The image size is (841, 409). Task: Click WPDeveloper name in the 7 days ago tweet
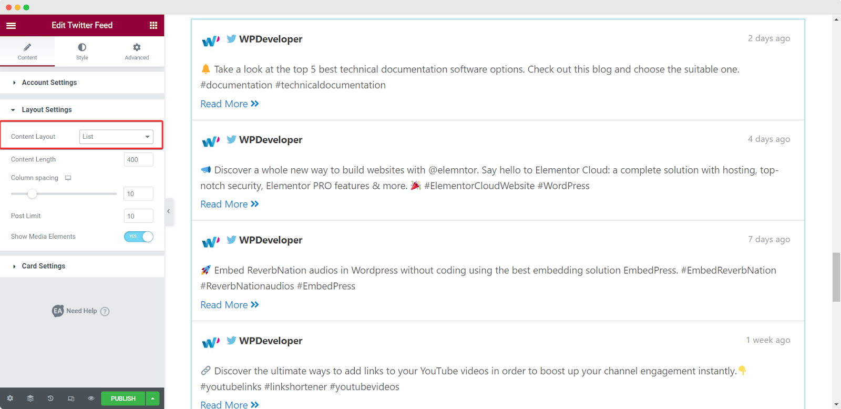coord(271,240)
